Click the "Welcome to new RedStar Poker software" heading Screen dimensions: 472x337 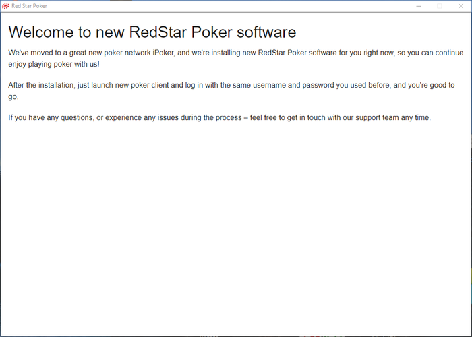pos(152,32)
